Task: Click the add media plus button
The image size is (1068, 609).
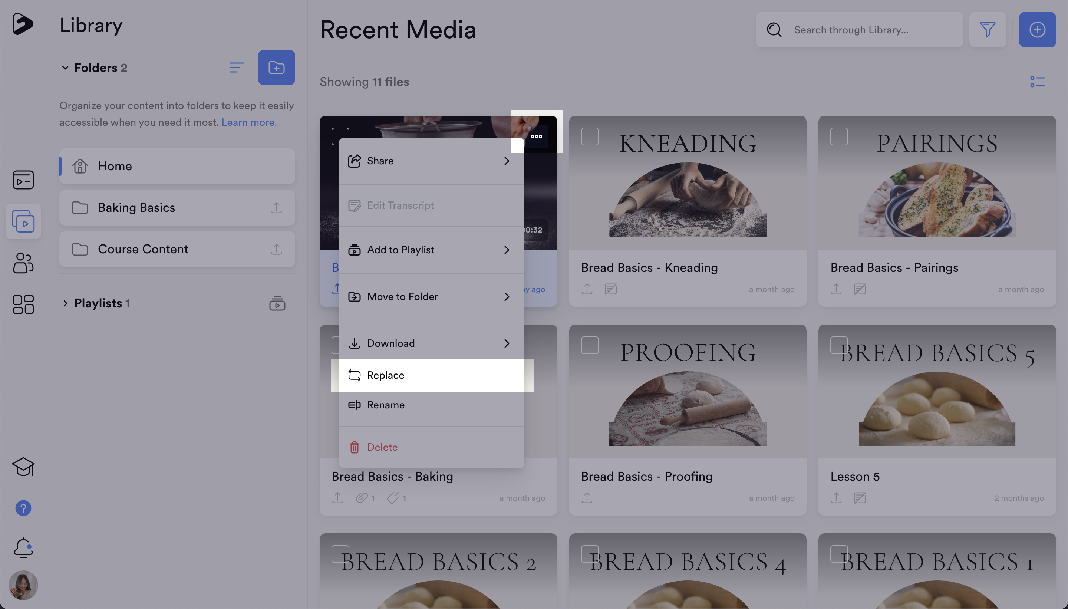Action: click(x=1036, y=30)
